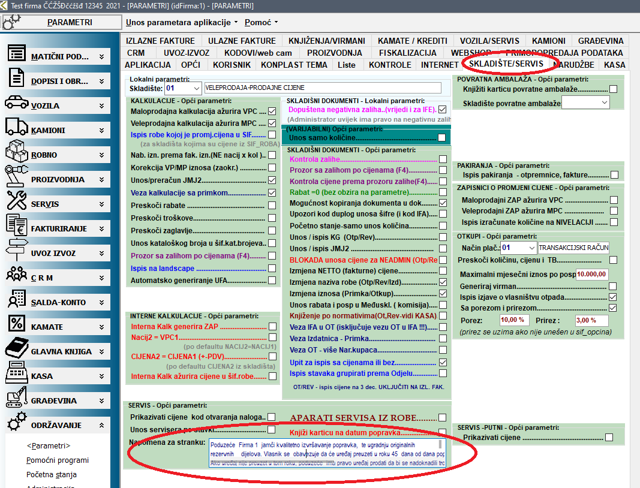This screenshot has width=640, height=488.
Task: Open the KAMIONI truck icon
Action: pyautogui.click(x=17, y=126)
